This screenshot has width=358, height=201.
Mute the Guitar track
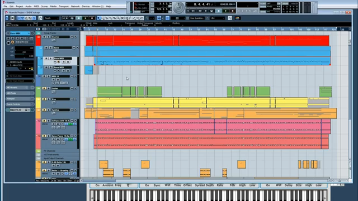tap(44, 88)
